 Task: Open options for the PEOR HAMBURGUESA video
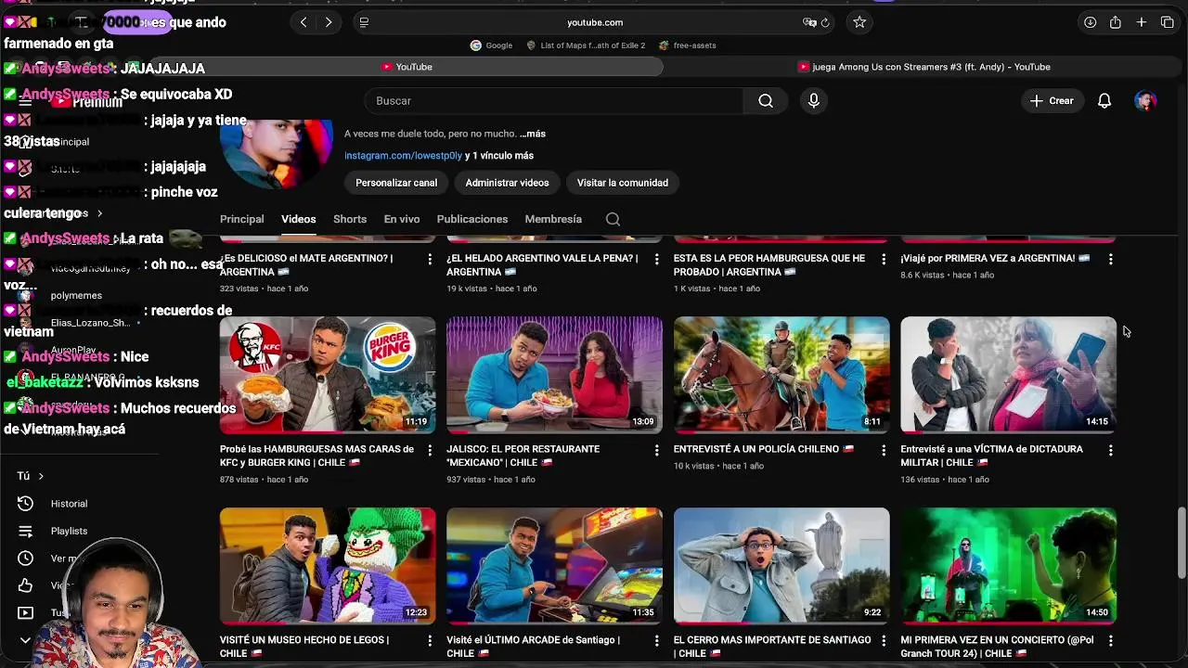coord(884,259)
